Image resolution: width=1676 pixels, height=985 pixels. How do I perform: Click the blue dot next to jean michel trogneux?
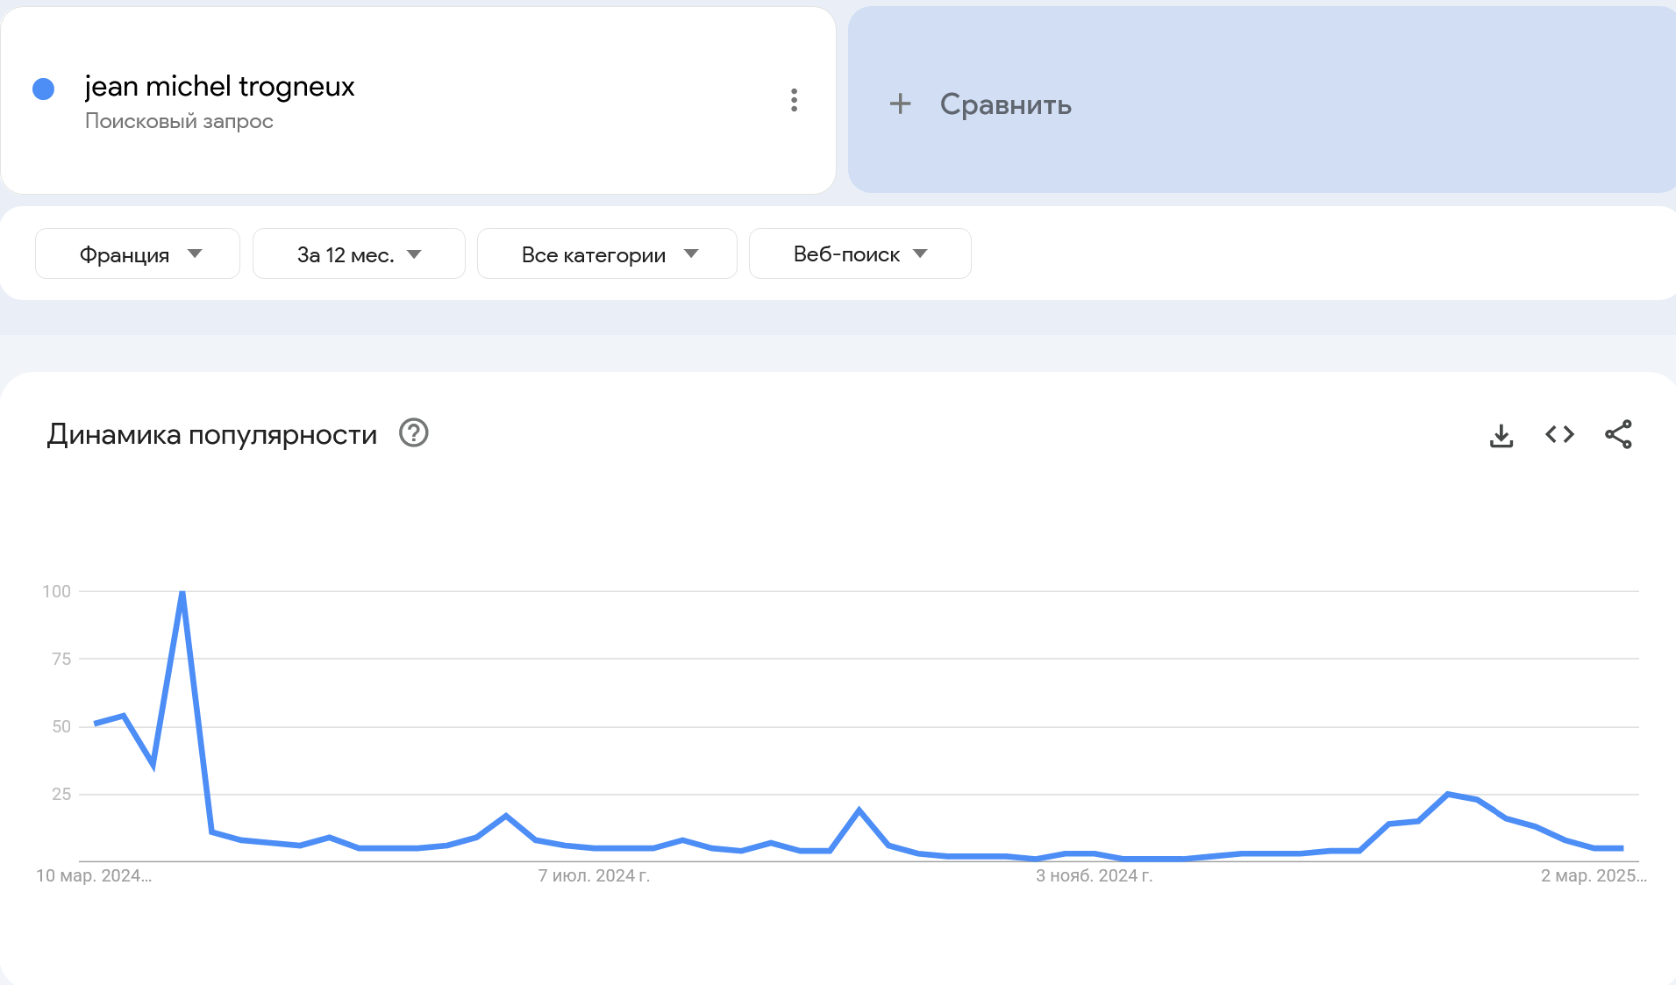41,88
